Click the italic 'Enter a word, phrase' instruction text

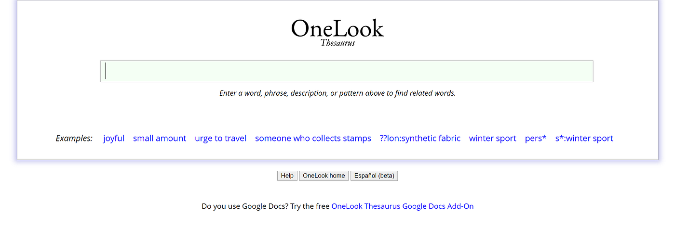pyautogui.click(x=337, y=93)
